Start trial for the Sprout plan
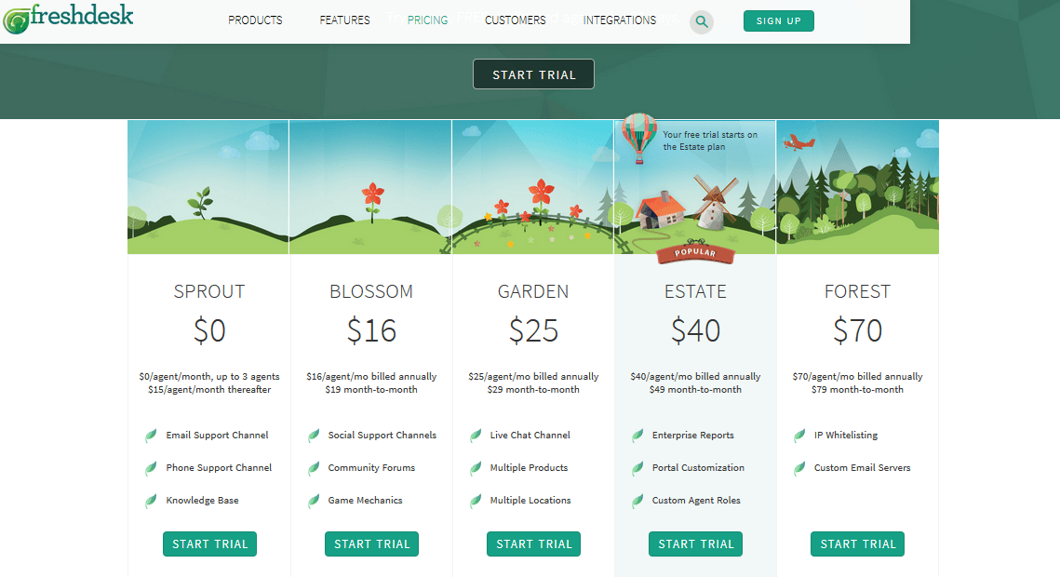The image size is (1060, 577). [209, 543]
